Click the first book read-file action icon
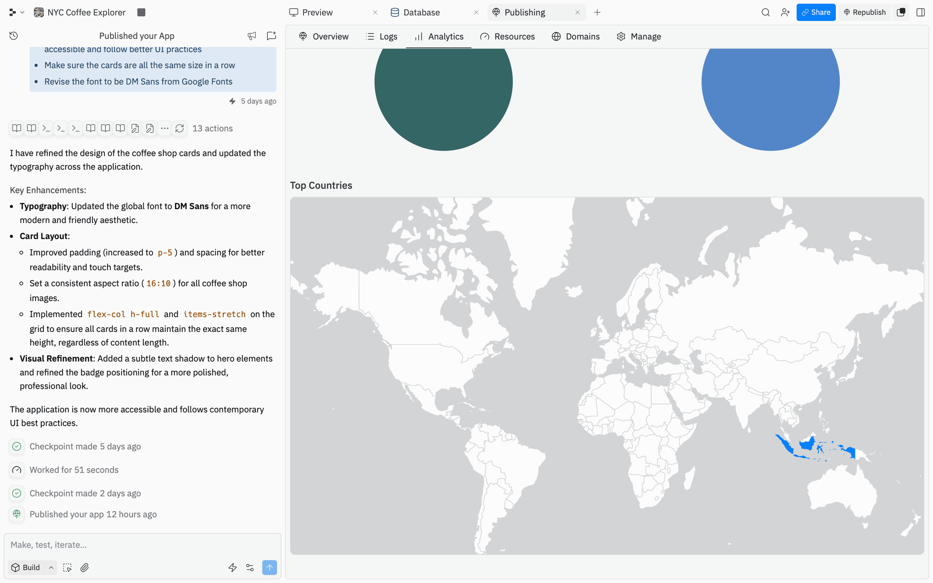The width and height of the screenshot is (933, 583). (17, 129)
